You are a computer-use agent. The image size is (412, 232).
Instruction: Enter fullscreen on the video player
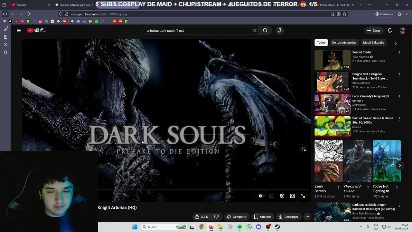(x=303, y=196)
